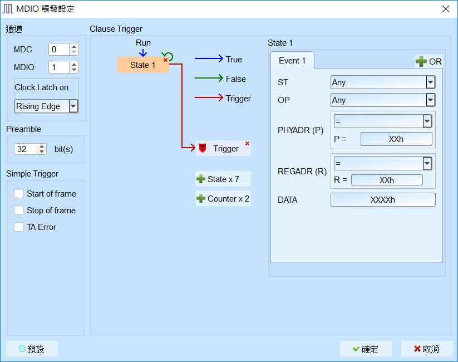Click the MDIO channel number field
Image resolution: width=458 pixels, height=362 pixels.
[60, 67]
